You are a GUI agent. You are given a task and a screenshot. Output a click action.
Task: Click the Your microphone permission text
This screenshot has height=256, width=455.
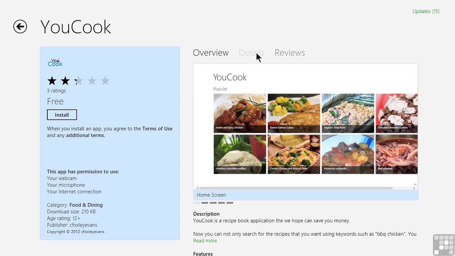coord(66,185)
